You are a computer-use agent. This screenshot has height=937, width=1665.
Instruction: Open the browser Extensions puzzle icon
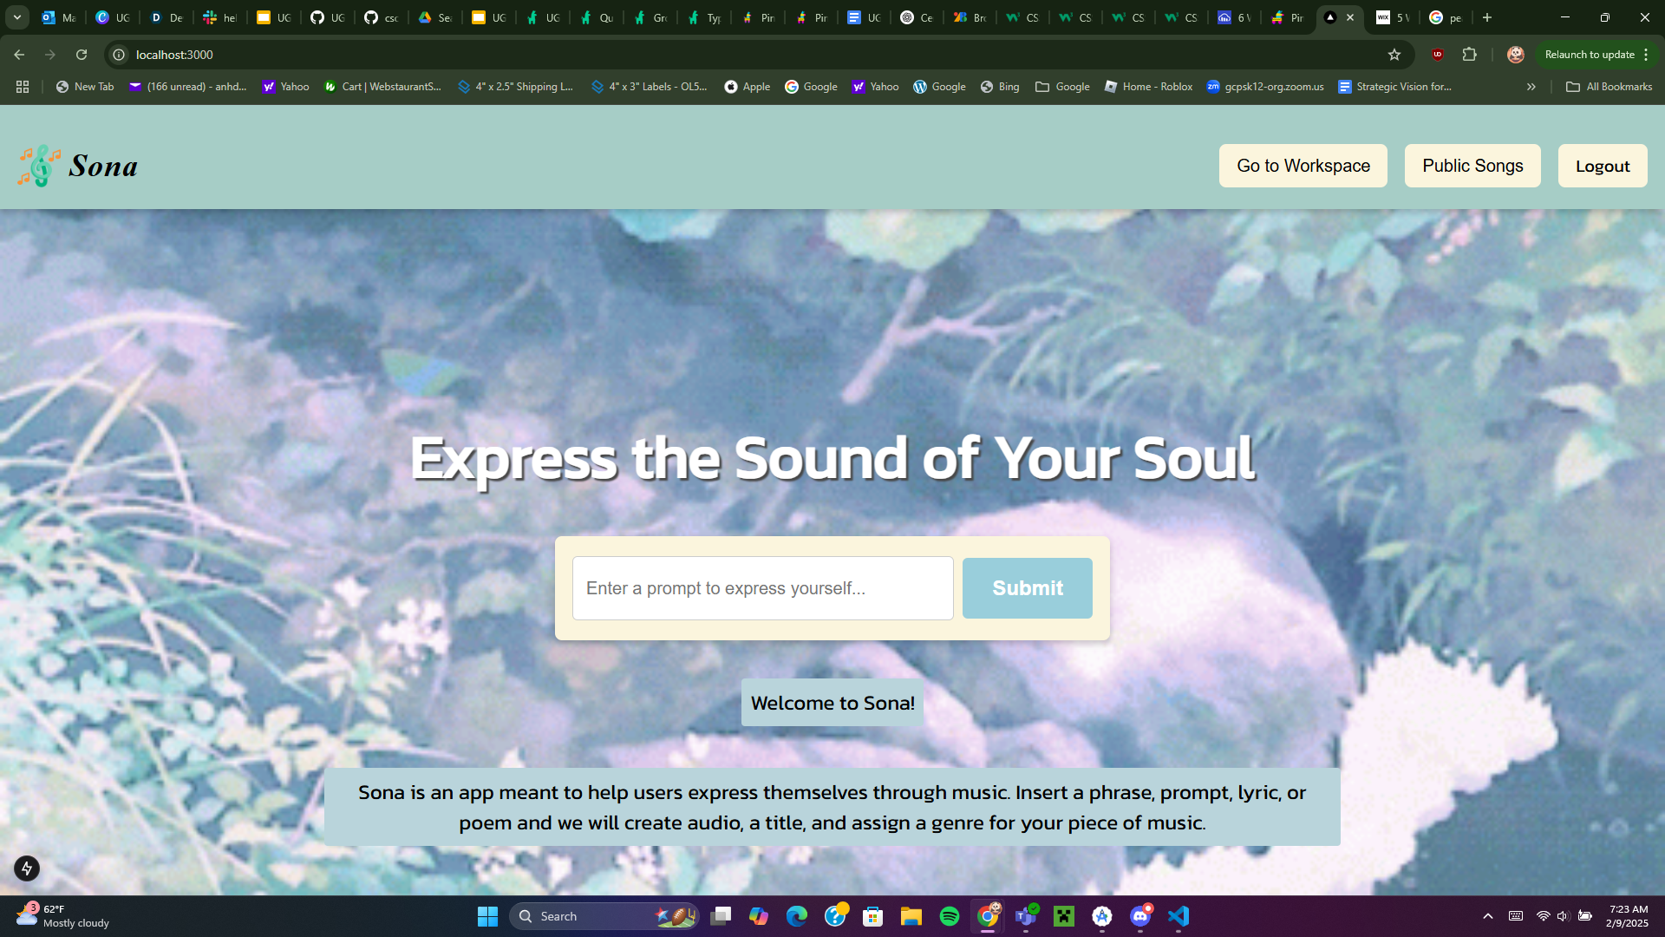[1469, 55]
